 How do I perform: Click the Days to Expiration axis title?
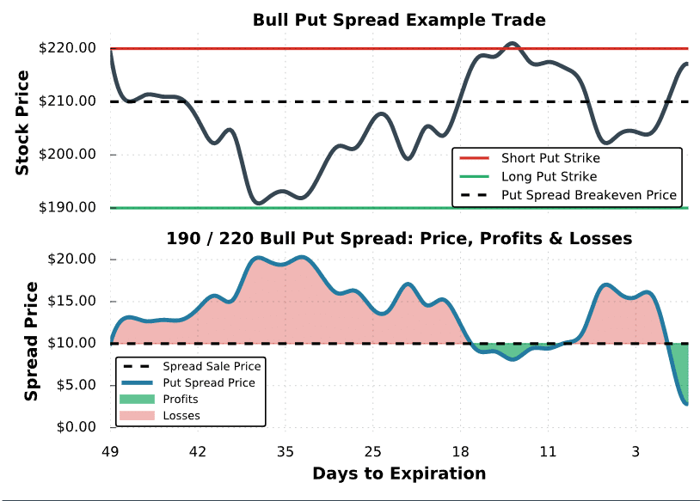point(399,474)
